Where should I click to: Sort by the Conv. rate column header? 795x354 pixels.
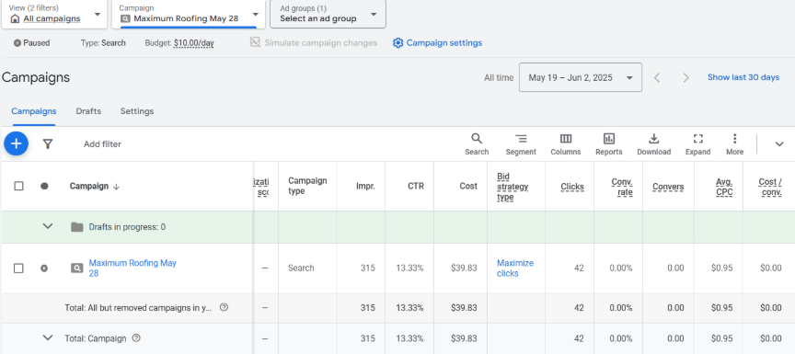click(x=622, y=187)
